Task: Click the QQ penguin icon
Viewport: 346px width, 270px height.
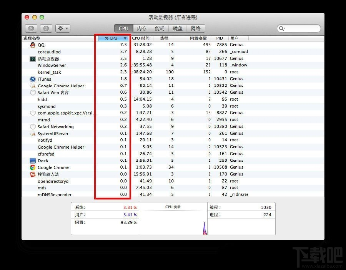Action: 33,45
